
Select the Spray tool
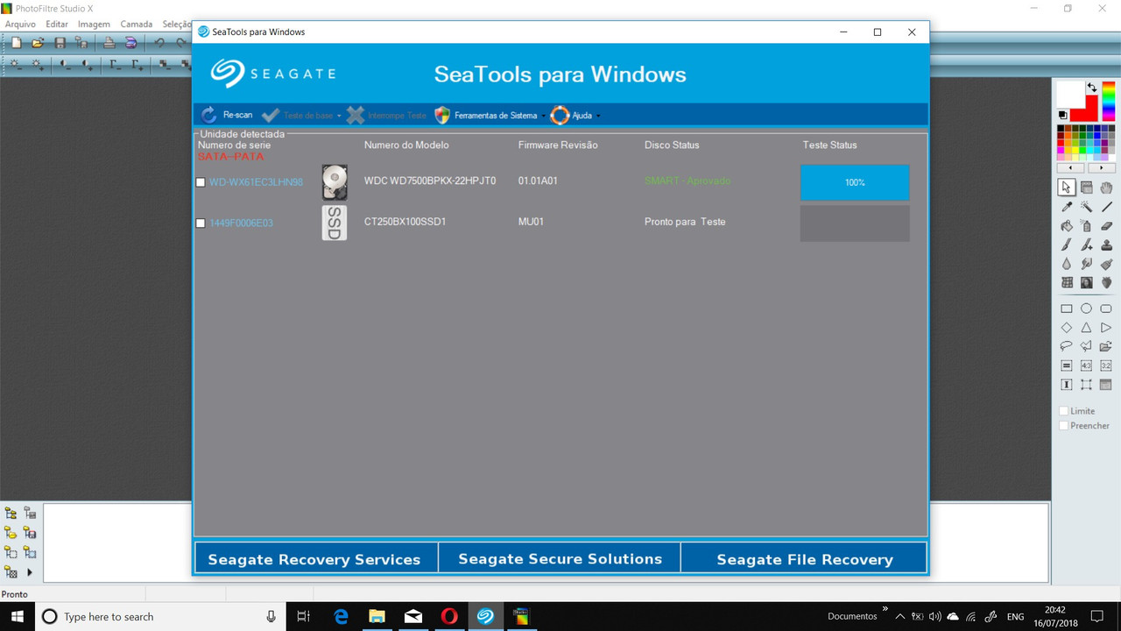1086,225
